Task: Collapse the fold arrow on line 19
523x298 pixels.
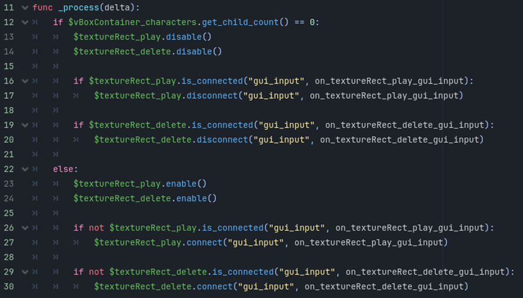Action: (x=25, y=125)
